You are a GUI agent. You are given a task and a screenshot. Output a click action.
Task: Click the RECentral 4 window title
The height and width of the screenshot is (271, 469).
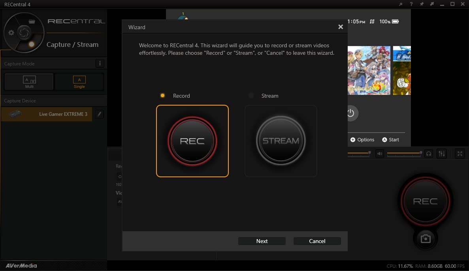point(17,4)
